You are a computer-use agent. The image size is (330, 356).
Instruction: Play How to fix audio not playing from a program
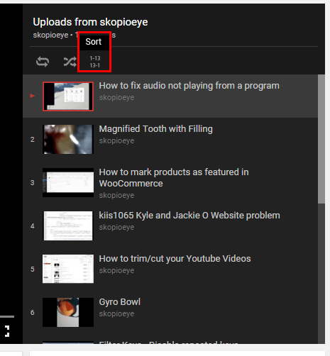tap(189, 86)
